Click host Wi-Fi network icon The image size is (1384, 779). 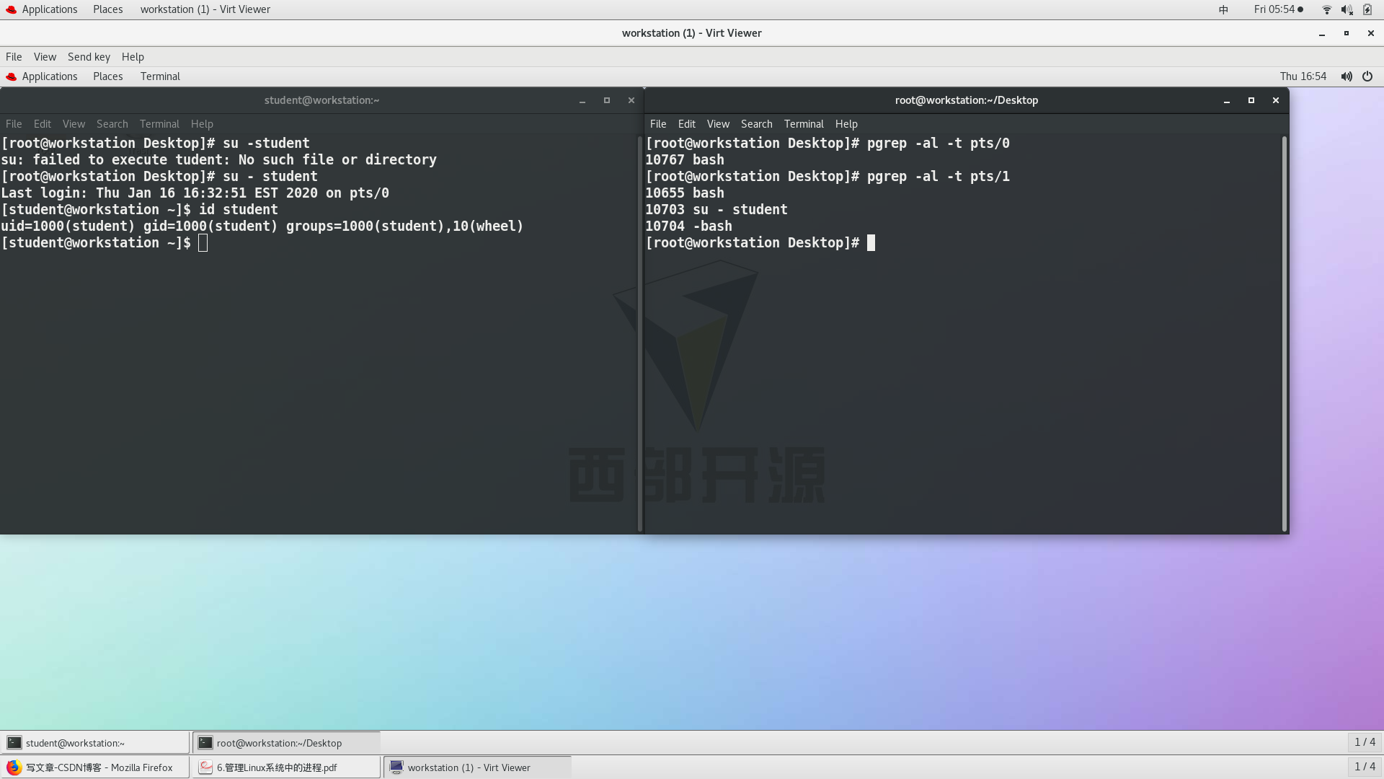[1326, 9]
